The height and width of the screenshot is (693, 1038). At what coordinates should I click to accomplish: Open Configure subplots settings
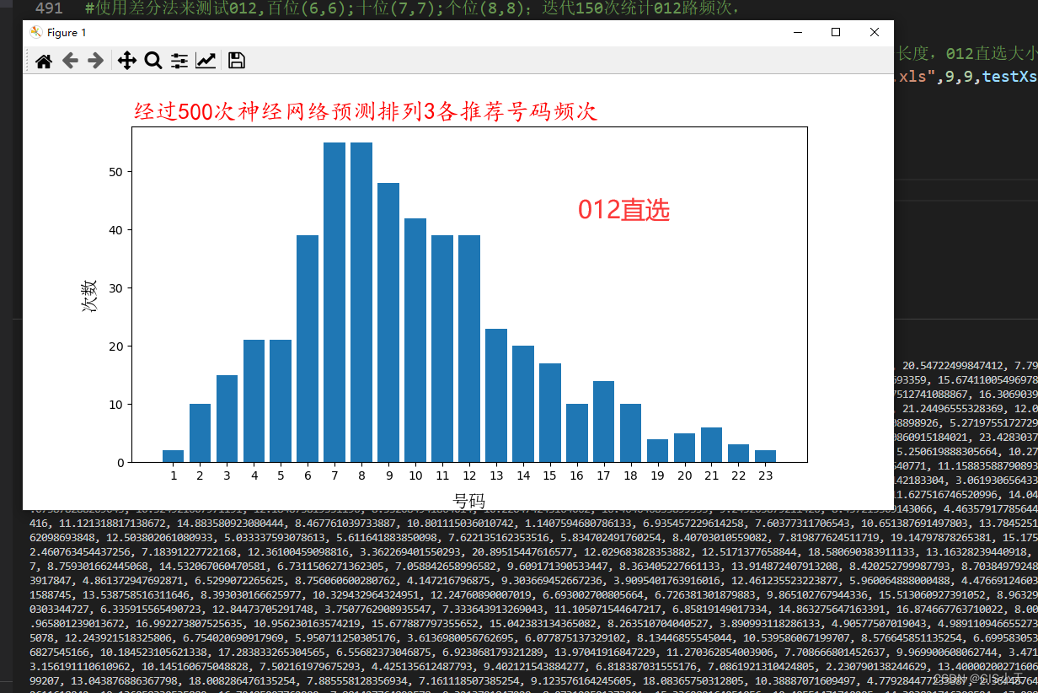click(x=179, y=61)
